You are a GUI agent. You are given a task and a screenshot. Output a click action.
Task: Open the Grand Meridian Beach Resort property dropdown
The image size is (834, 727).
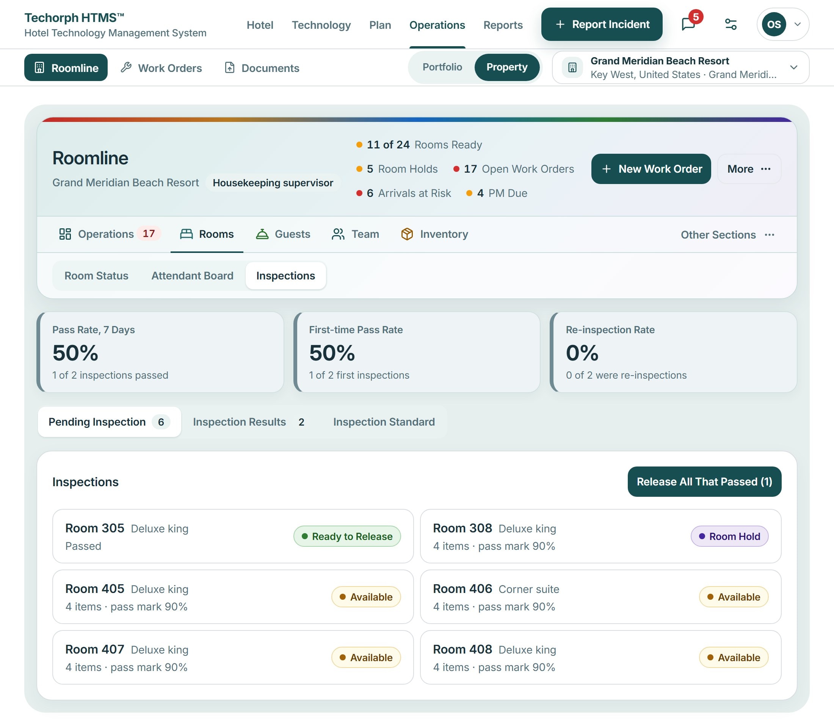click(x=680, y=67)
